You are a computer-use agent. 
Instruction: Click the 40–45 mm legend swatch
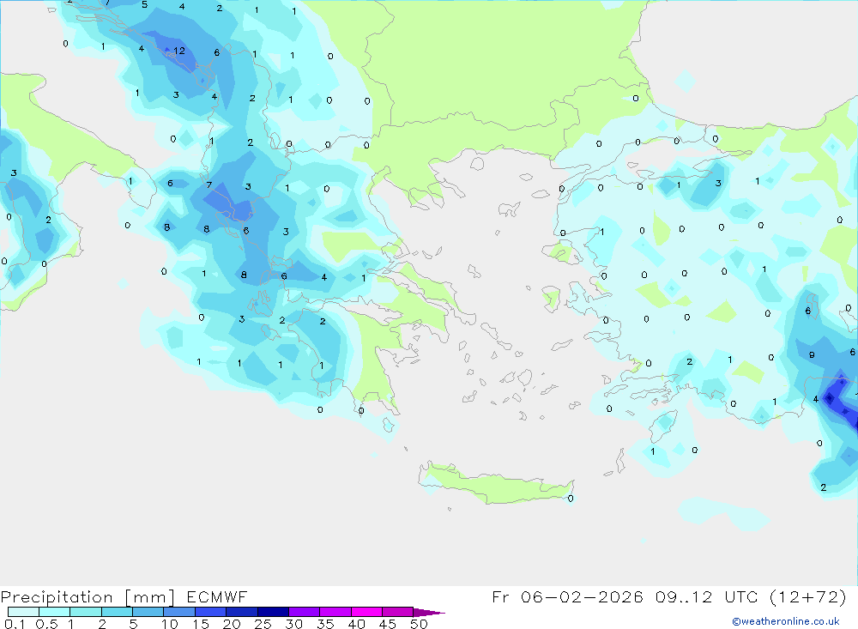tap(366, 612)
